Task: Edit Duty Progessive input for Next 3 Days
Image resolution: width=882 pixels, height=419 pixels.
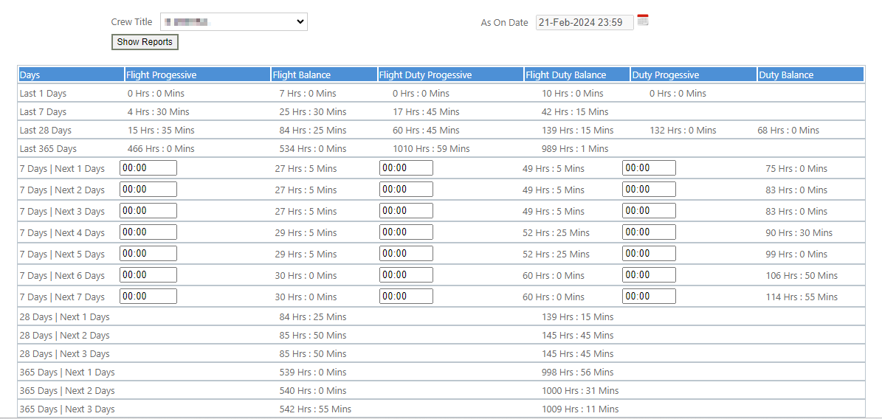Action: pyautogui.click(x=649, y=211)
